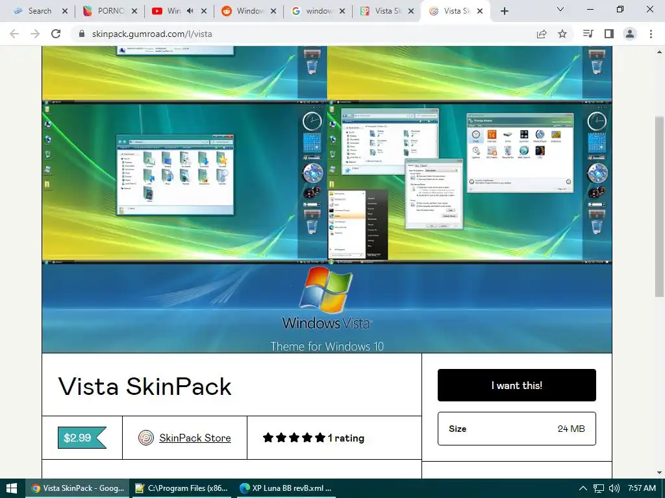Open the network tray icon
Viewport: 665px width, 498px height.
tap(598, 488)
